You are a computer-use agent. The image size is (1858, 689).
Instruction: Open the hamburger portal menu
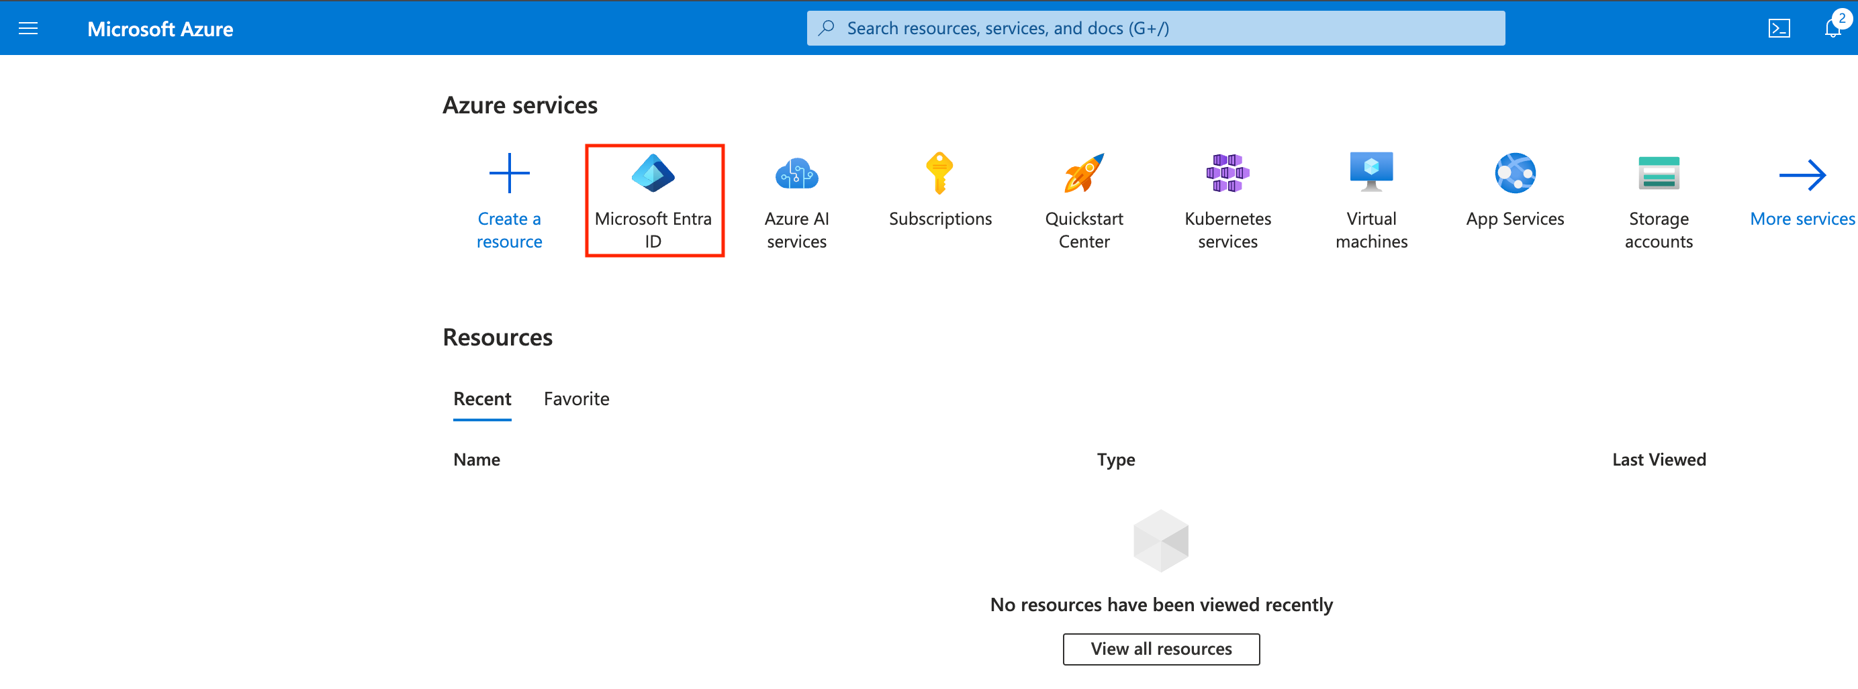(28, 29)
